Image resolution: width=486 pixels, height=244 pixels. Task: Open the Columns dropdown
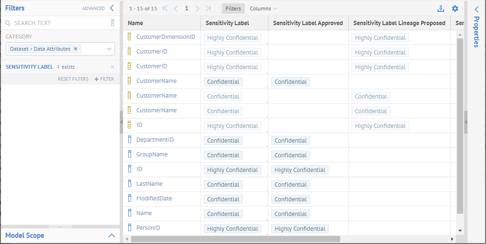pyautogui.click(x=263, y=9)
